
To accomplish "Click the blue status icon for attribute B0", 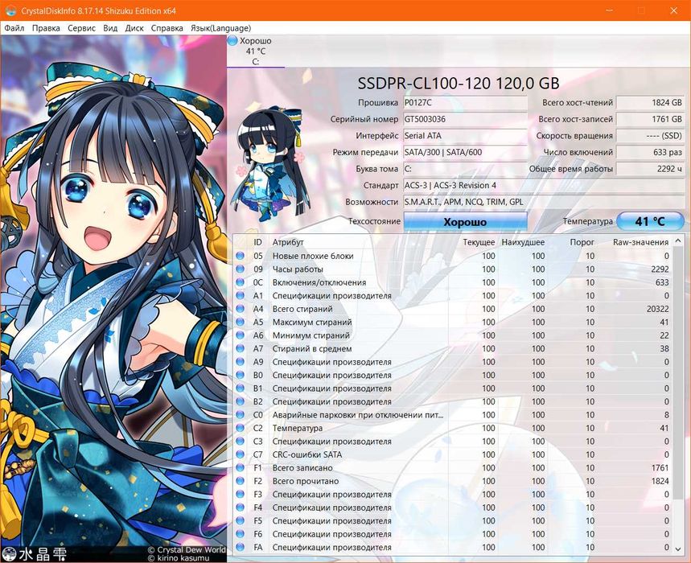I will (x=241, y=375).
